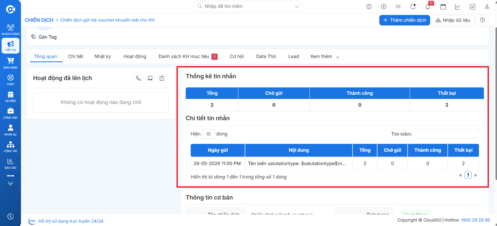
Task: Sort by Ngày gửi column header
Action: (x=218, y=150)
